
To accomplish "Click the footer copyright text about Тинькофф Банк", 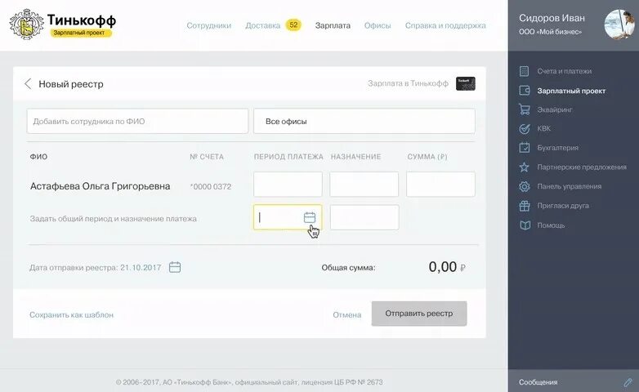I will pyautogui.click(x=249, y=382).
